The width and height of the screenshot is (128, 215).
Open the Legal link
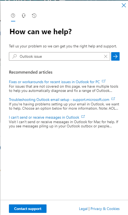(83, 209)
